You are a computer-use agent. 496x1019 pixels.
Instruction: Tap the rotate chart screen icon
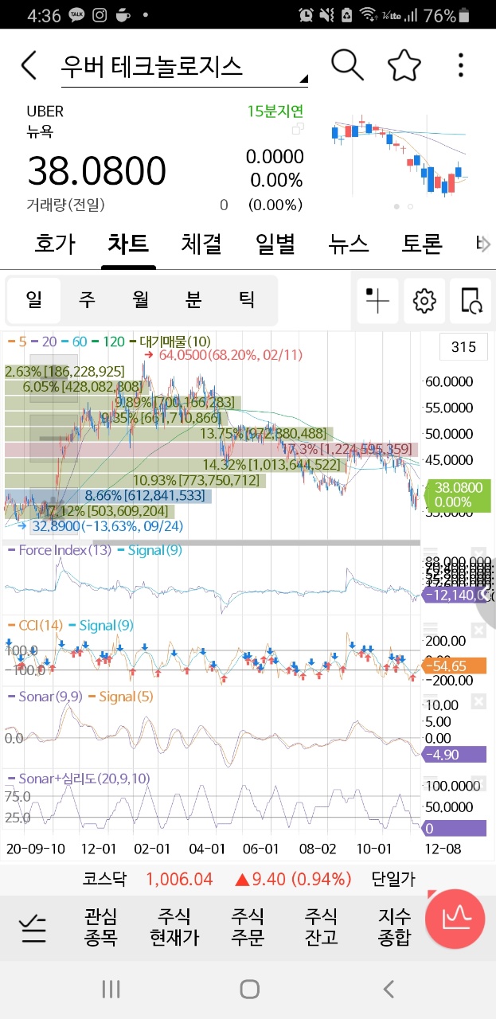point(471,300)
